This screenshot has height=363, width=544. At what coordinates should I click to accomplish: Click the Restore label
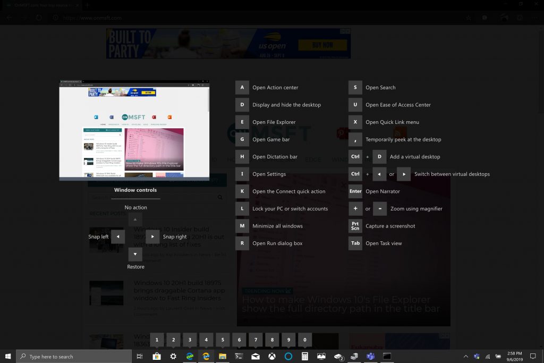(x=135, y=267)
